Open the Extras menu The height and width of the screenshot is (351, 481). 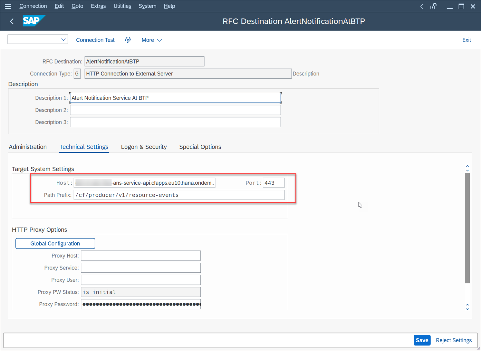[98, 6]
